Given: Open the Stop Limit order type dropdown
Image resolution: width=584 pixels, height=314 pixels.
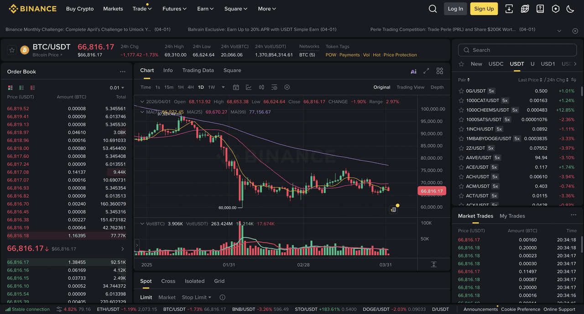Looking at the screenshot, I should click(x=197, y=297).
